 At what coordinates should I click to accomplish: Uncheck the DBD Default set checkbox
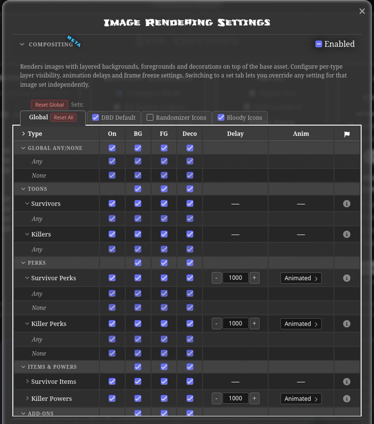pos(95,118)
